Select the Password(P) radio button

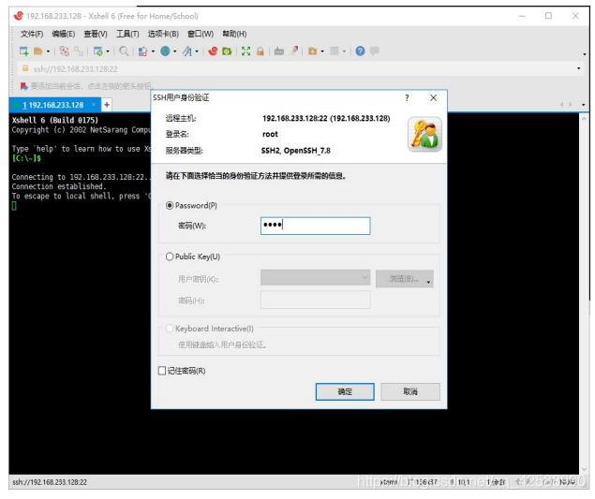[x=170, y=206]
